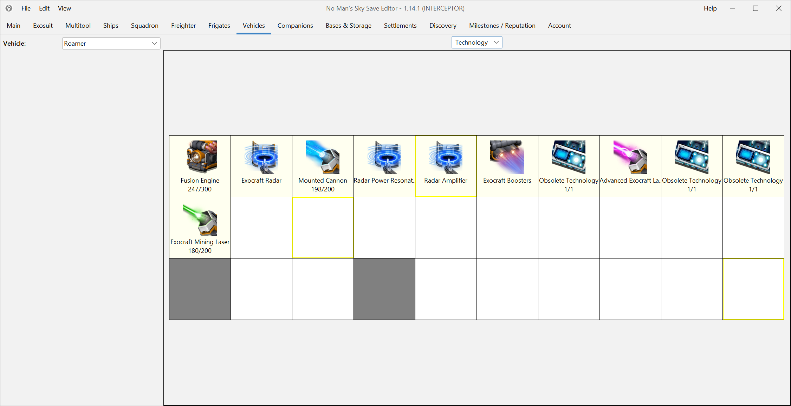Open the File menu

coord(26,8)
